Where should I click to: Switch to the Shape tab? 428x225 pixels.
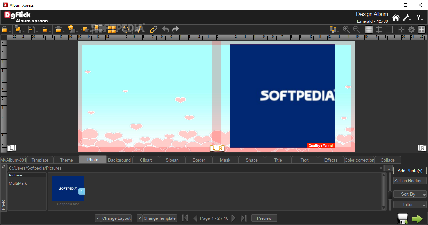pos(252,160)
